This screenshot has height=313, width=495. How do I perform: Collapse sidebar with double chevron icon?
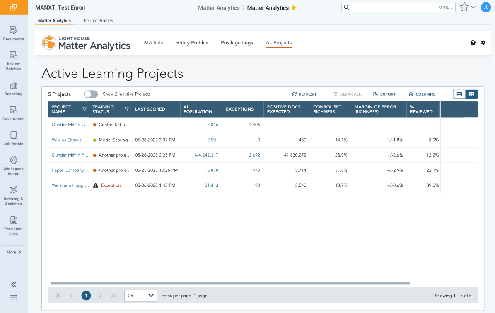14,284
